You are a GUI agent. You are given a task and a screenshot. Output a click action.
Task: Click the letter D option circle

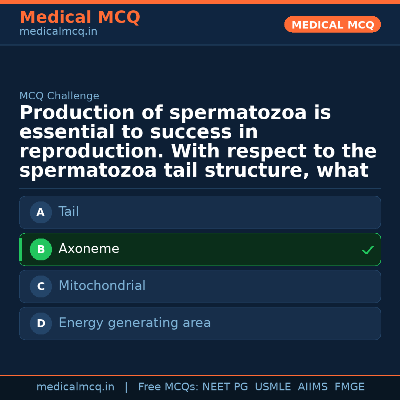(x=41, y=323)
